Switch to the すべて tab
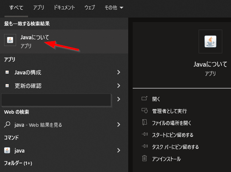Image resolution: width=231 pixels, height=172 pixels. click(16, 7)
